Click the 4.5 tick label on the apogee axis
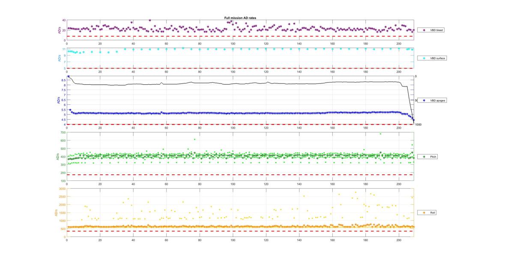 [63, 120]
